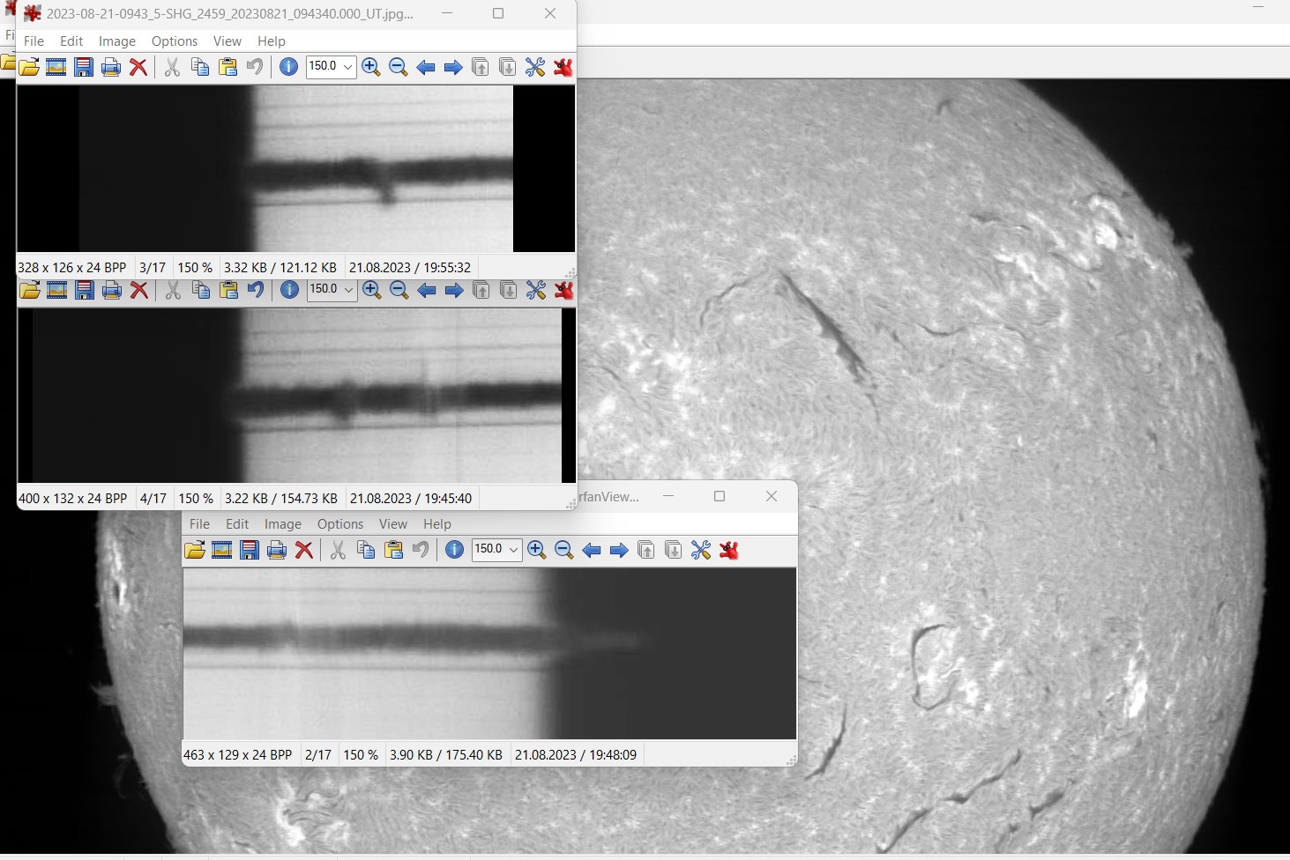This screenshot has height=860, width=1290.
Task: Open the zoom dropdown in the 4/17 window
Action: (x=348, y=290)
